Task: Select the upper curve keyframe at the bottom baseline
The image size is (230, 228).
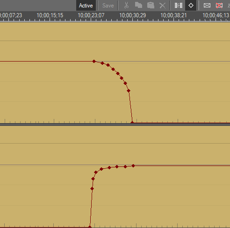Action: 132,123
